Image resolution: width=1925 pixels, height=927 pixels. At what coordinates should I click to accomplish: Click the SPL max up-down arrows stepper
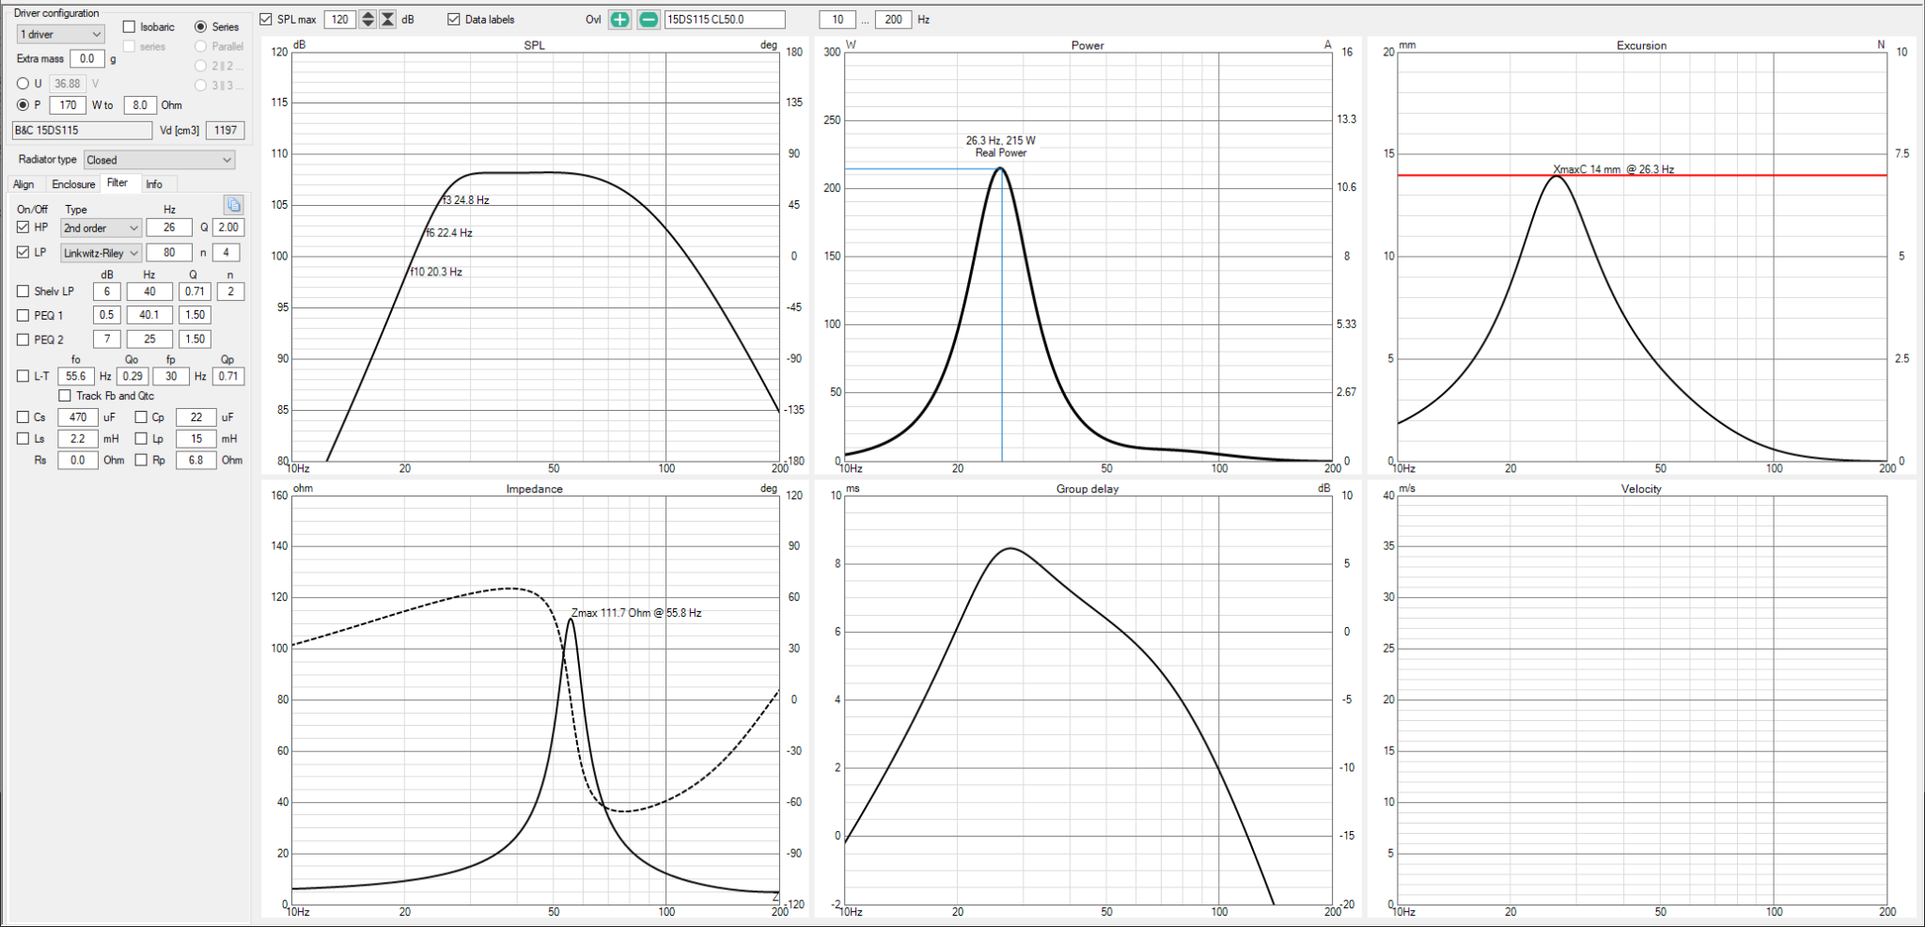tap(368, 19)
